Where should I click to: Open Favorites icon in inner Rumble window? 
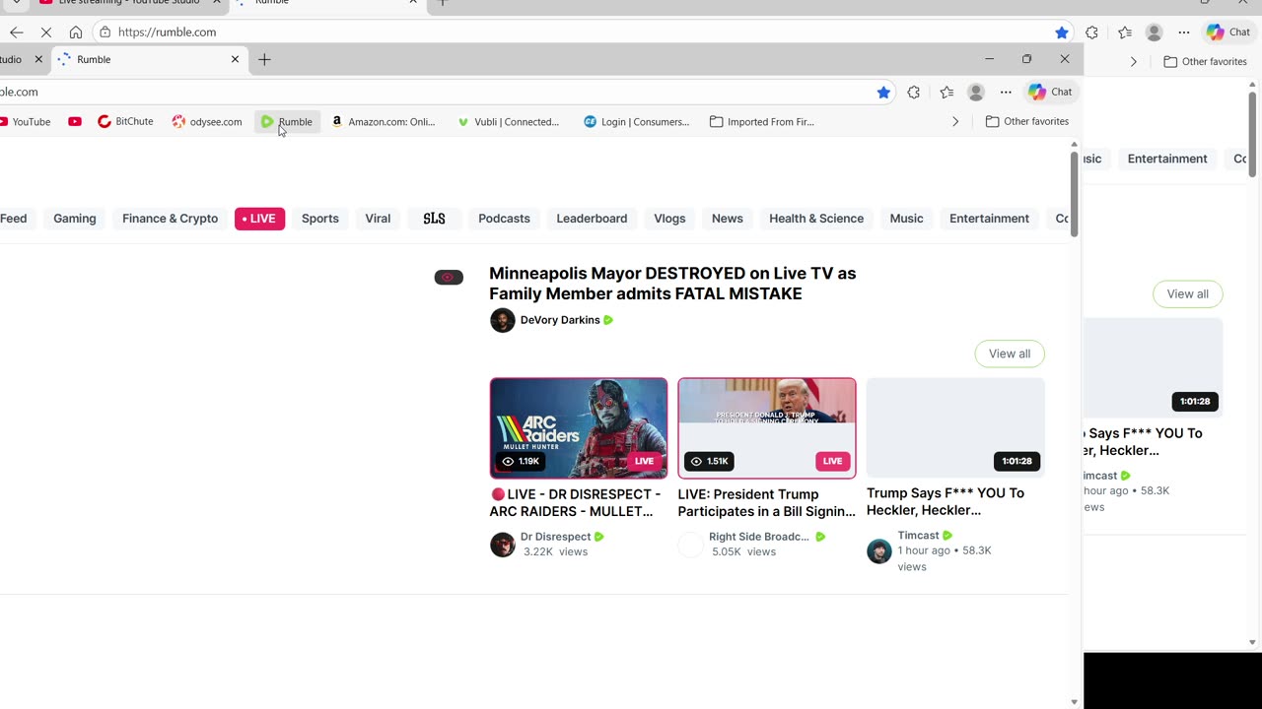click(x=946, y=92)
